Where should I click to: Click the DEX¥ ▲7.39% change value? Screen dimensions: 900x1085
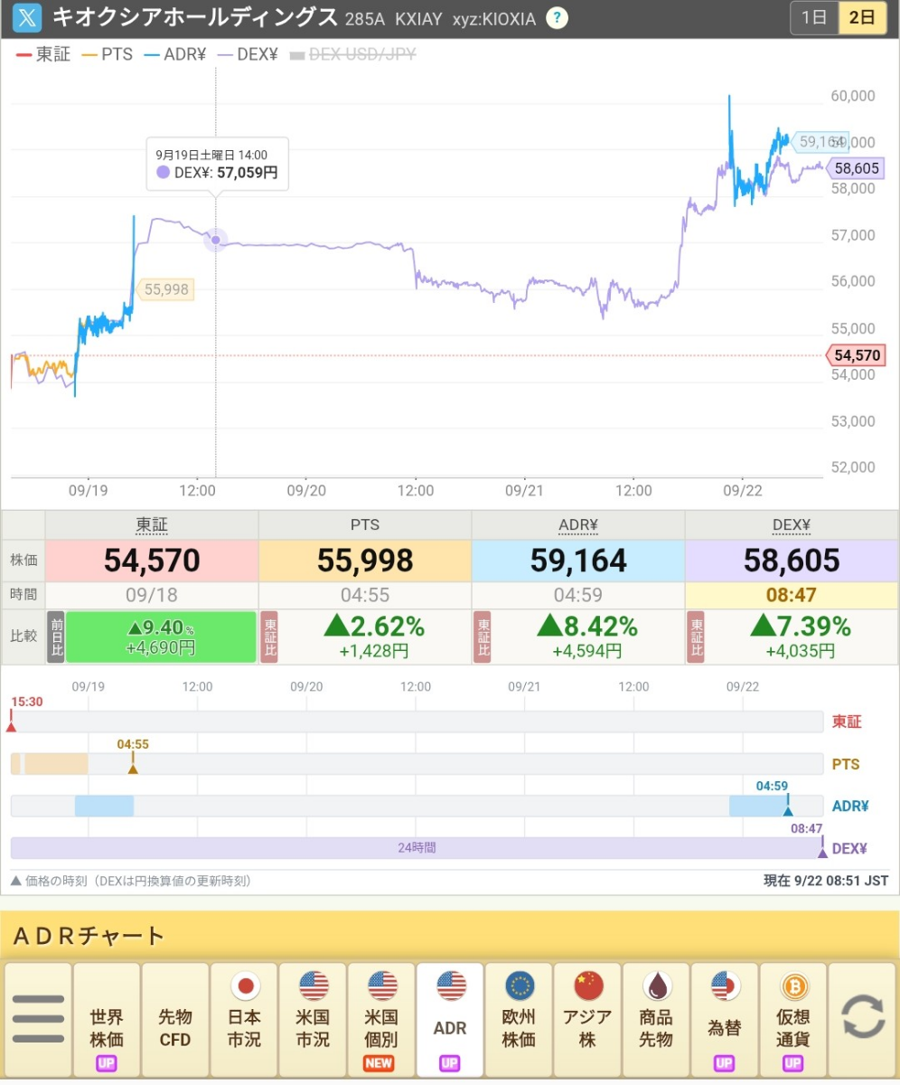801,627
